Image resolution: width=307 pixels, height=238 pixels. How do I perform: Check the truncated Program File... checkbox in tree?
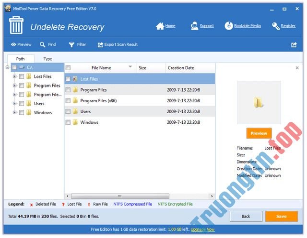[22, 95]
